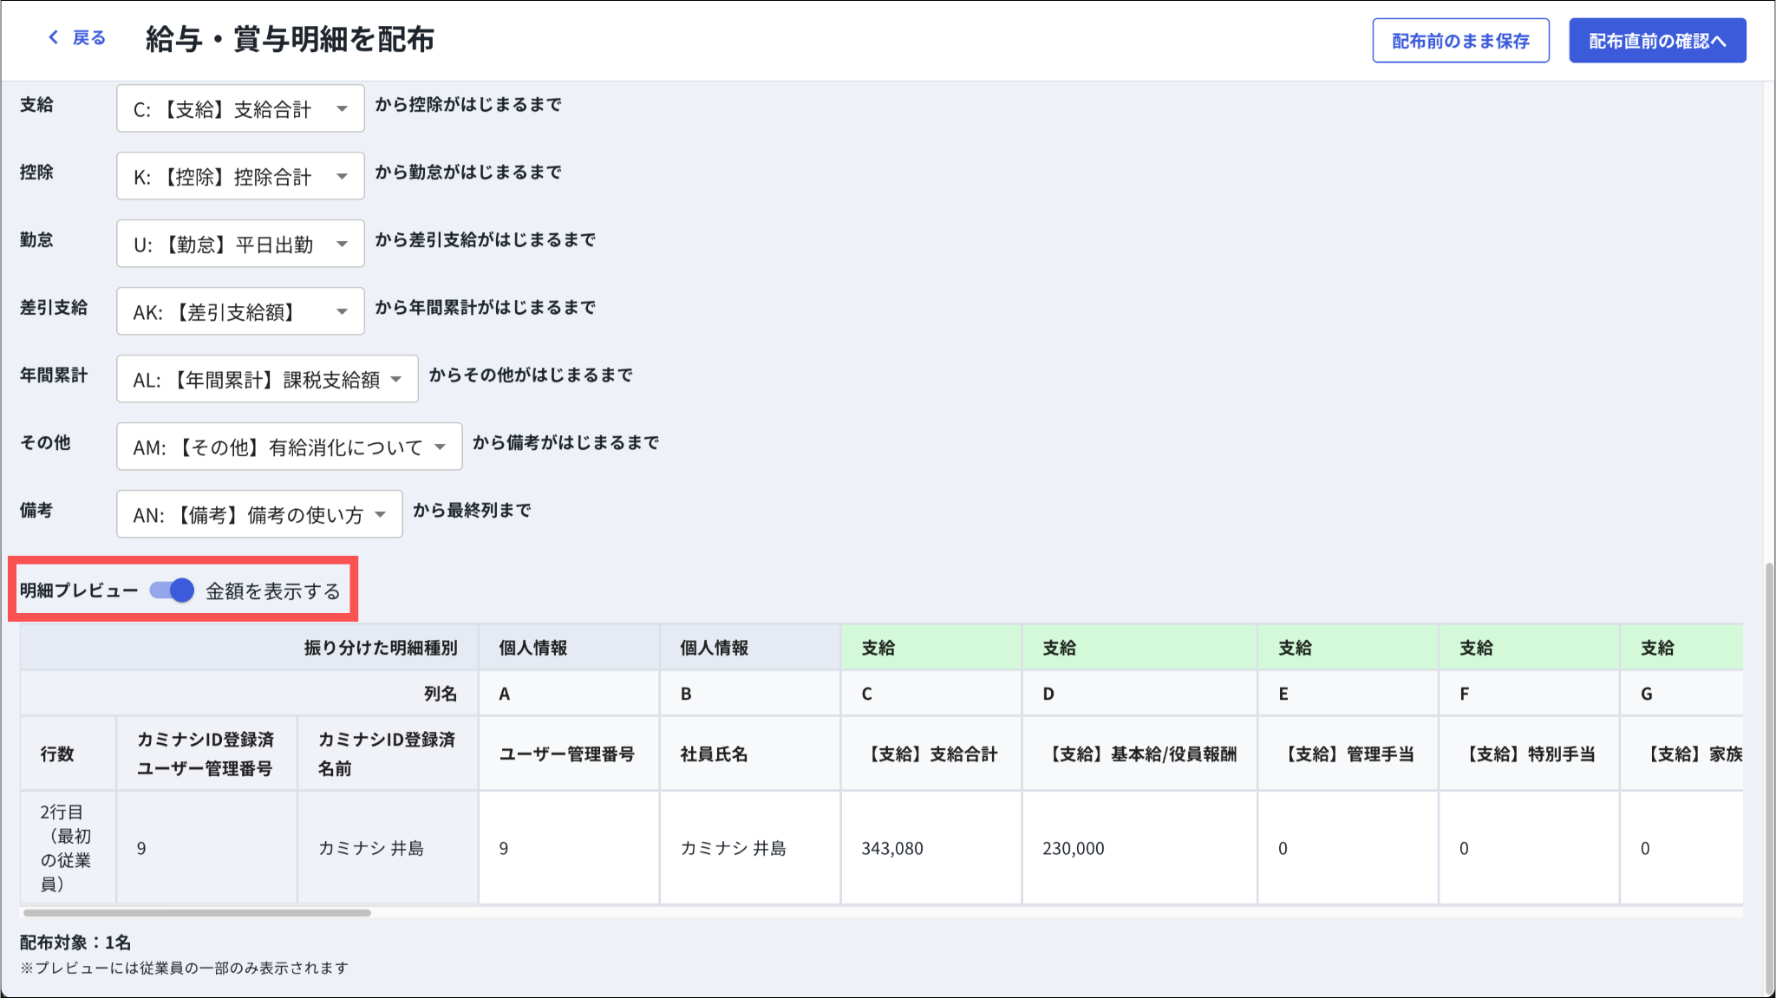Click the 社員氏名 column header
Image resolution: width=1776 pixels, height=998 pixels.
click(x=715, y=754)
